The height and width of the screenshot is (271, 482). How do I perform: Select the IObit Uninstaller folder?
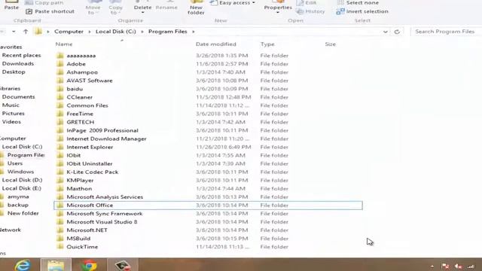[90, 164]
